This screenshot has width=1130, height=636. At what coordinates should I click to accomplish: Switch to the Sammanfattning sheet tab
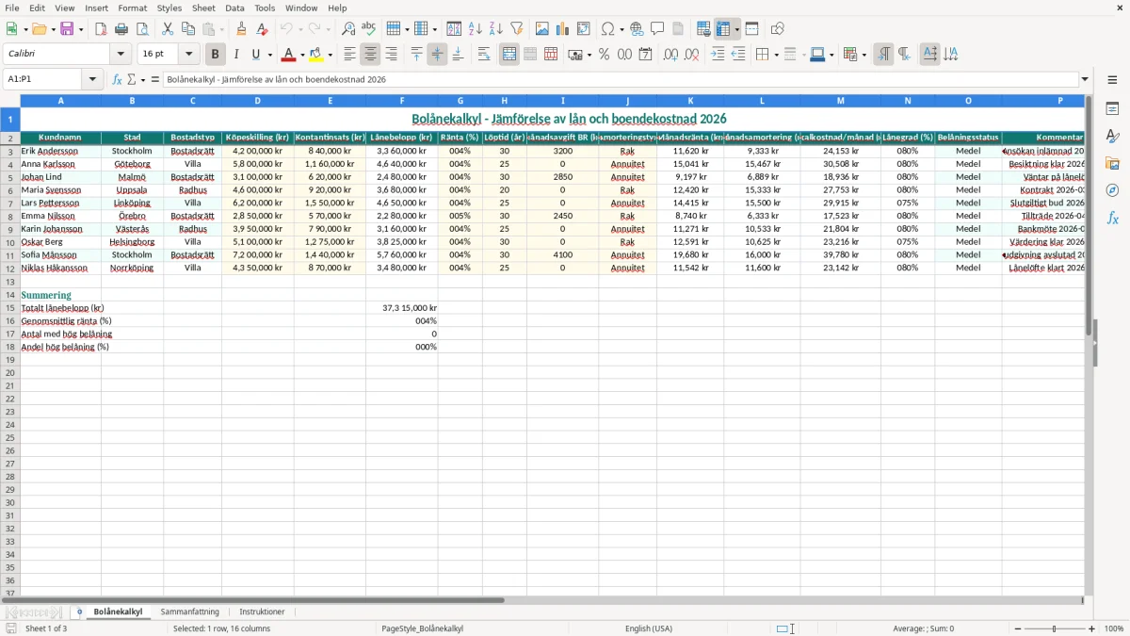click(189, 612)
